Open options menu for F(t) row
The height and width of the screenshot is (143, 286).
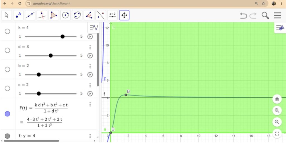pos(90,104)
